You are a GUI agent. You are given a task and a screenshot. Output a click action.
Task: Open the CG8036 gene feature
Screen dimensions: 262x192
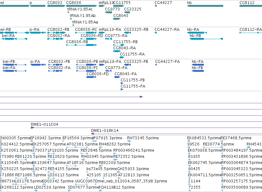82,6
